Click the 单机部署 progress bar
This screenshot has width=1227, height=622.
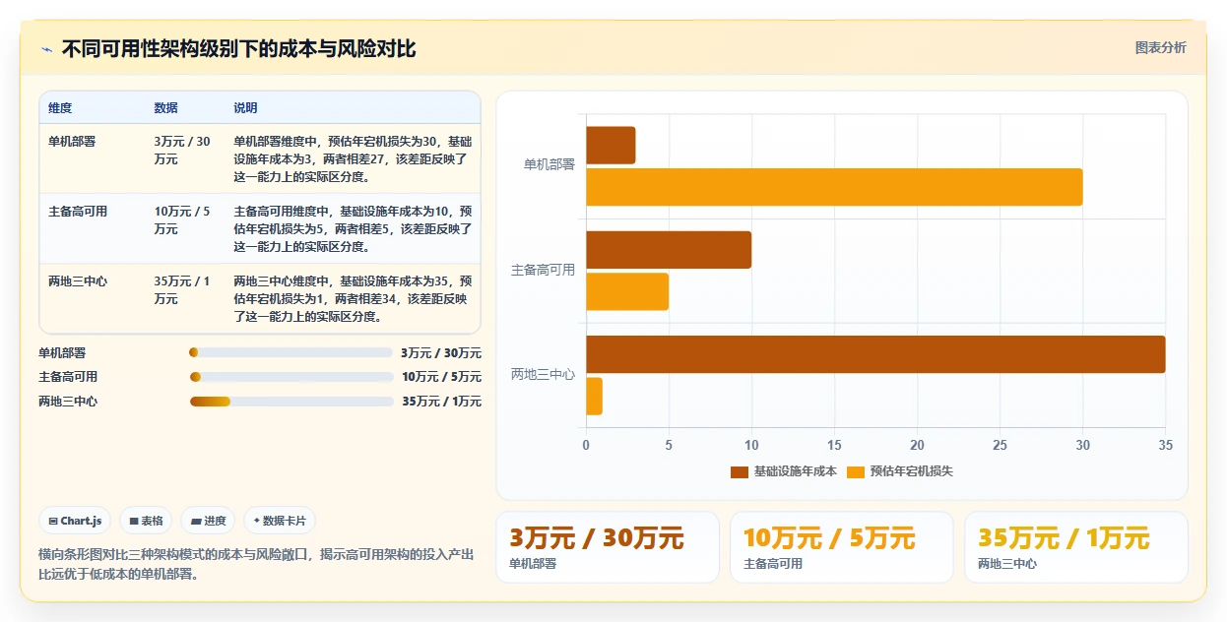coord(291,352)
